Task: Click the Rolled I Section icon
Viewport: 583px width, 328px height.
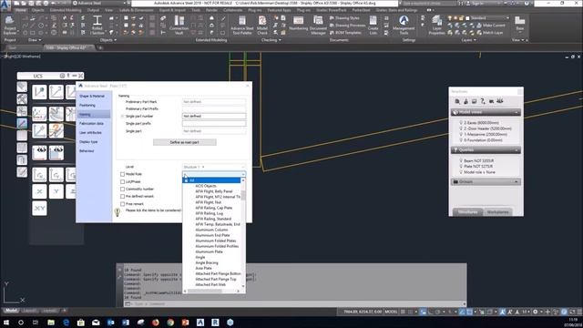Action: pyautogui.click(x=97, y=26)
